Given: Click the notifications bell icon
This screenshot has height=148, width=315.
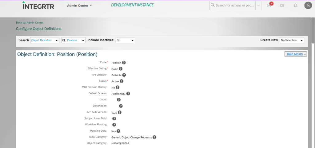Looking at the screenshot, I should [x=296, y=6].
